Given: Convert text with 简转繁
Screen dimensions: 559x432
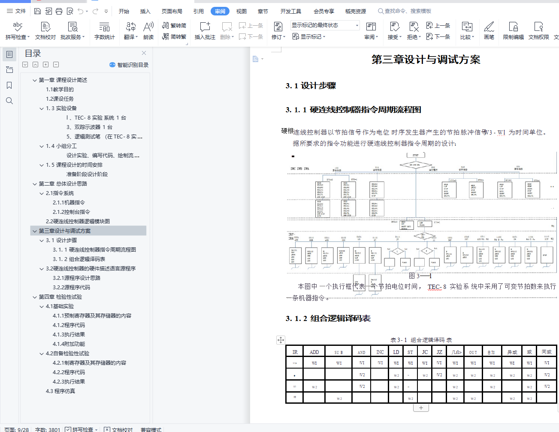Looking at the screenshot, I should pyautogui.click(x=174, y=37).
